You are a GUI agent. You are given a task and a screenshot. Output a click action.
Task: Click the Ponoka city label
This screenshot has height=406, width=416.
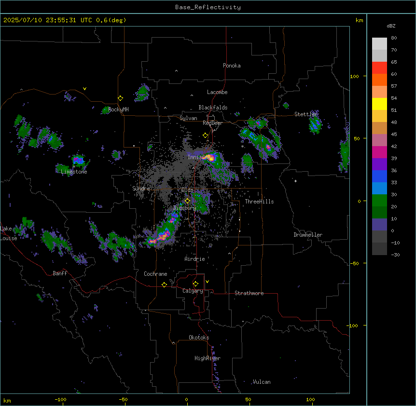pyautogui.click(x=232, y=66)
